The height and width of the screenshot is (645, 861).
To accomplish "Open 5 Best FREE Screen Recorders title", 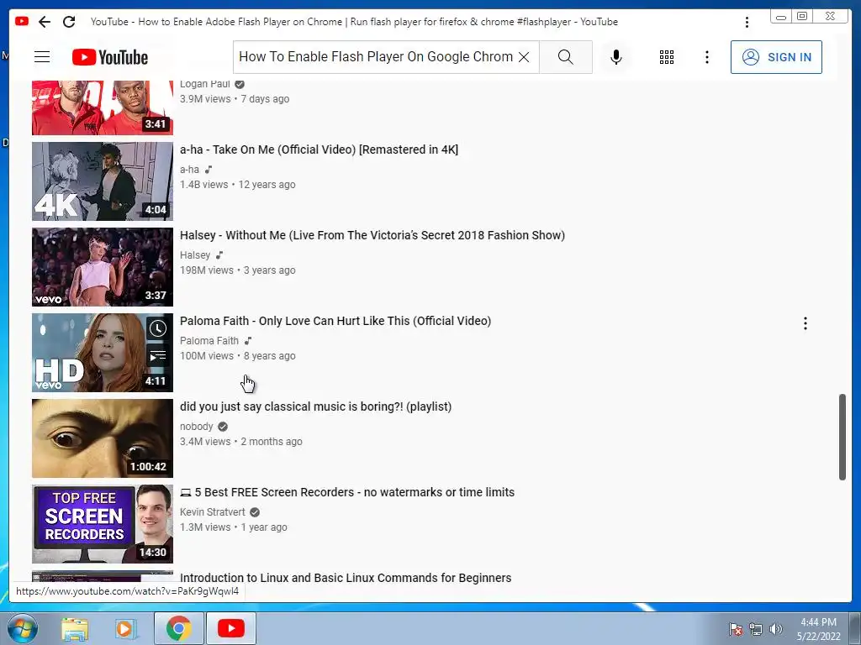I will [347, 492].
